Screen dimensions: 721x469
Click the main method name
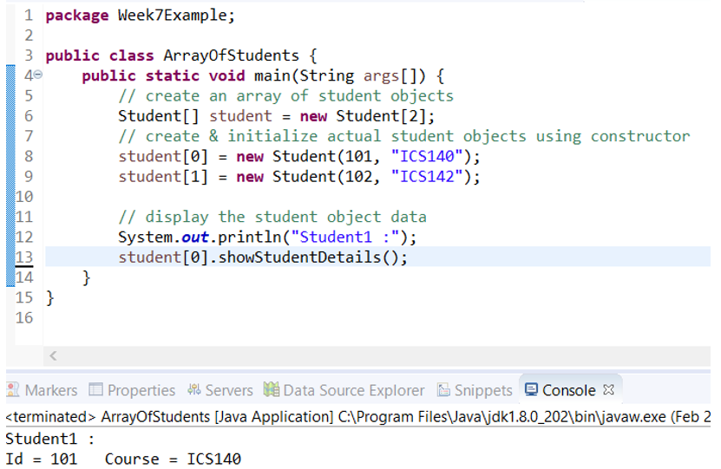point(272,75)
